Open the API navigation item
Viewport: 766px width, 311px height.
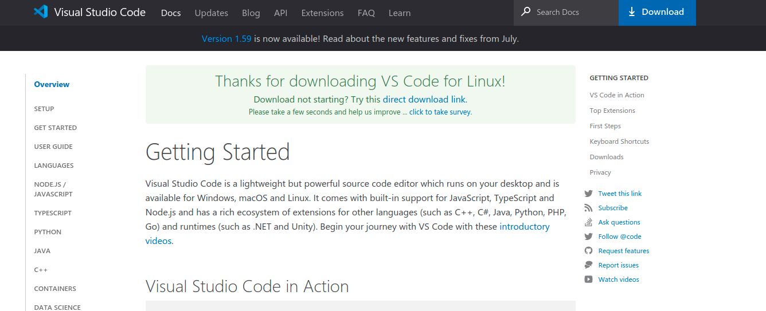280,13
